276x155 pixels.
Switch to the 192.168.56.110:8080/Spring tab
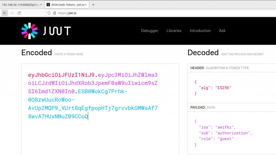click(20, 5)
